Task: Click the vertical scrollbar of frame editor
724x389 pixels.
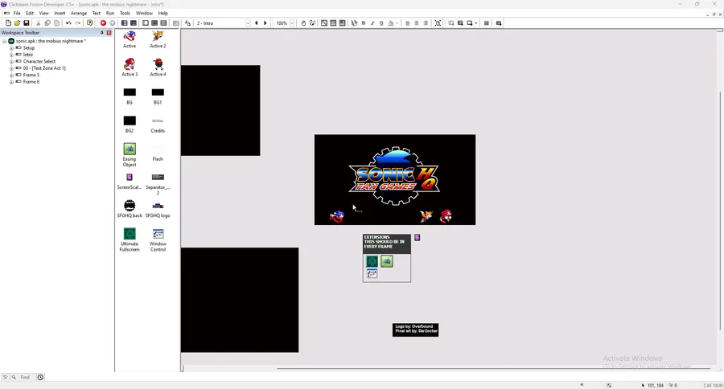Action: 720,210
